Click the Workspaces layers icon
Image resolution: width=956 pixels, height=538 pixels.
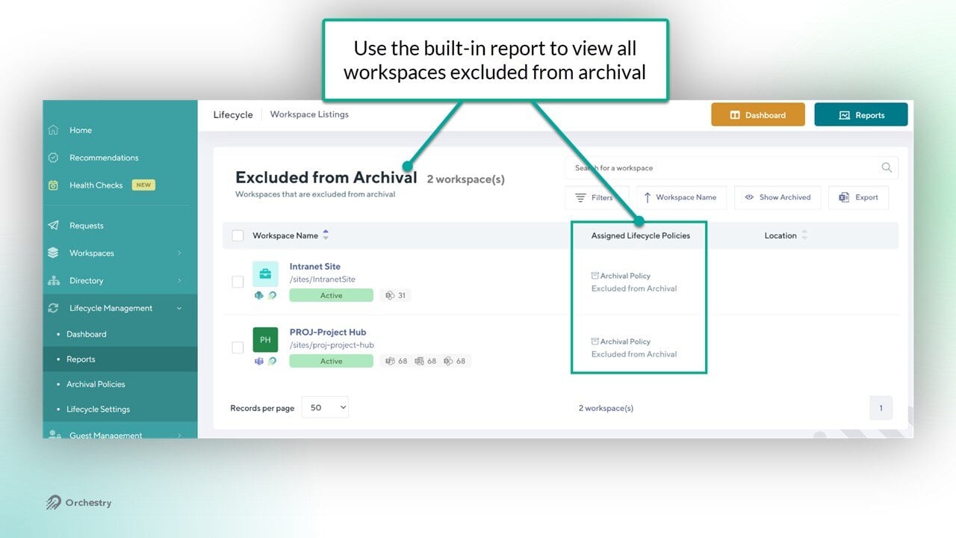click(x=53, y=253)
